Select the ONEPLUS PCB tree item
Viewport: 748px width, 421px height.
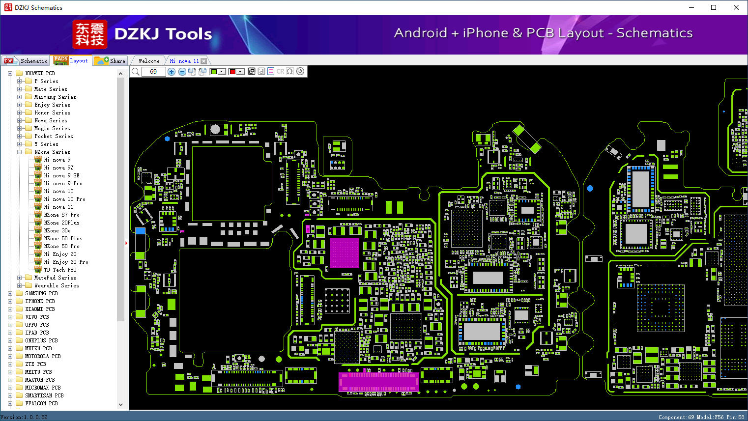pyautogui.click(x=41, y=340)
